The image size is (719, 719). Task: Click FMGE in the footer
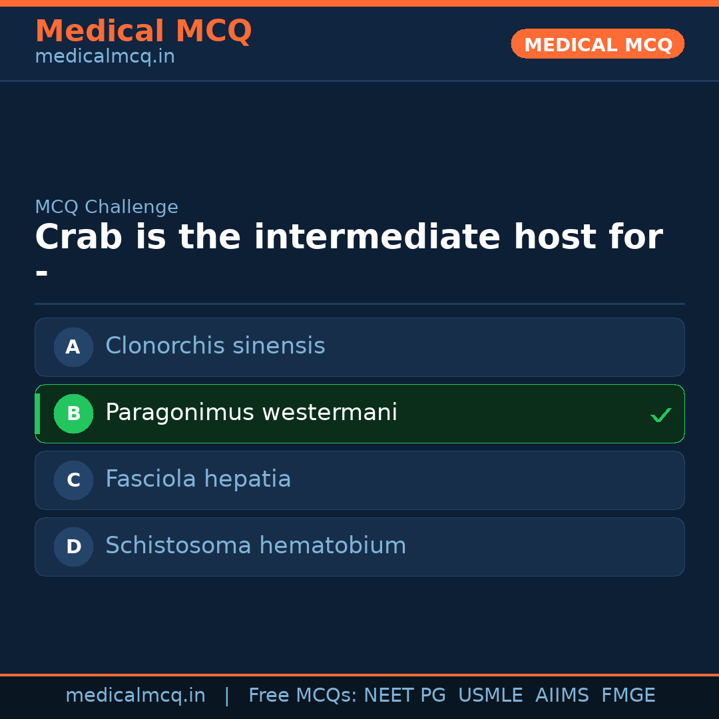[628, 696]
